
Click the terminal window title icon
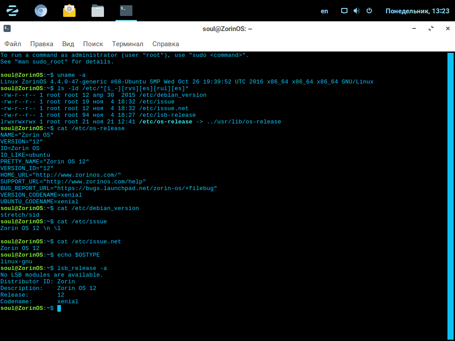click(x=7, y=28)
